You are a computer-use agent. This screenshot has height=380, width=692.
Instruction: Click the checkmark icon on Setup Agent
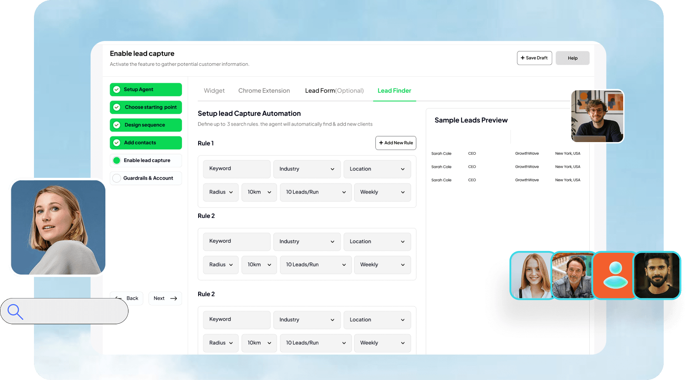pyautogui.click(x=117, y=90)
